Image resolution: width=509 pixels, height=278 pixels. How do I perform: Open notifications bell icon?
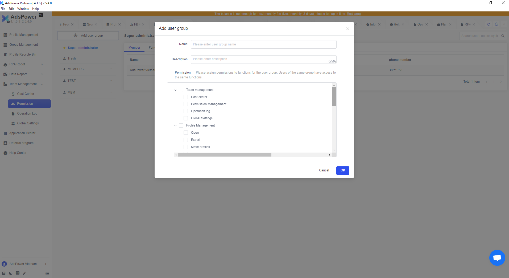(496, 24)
